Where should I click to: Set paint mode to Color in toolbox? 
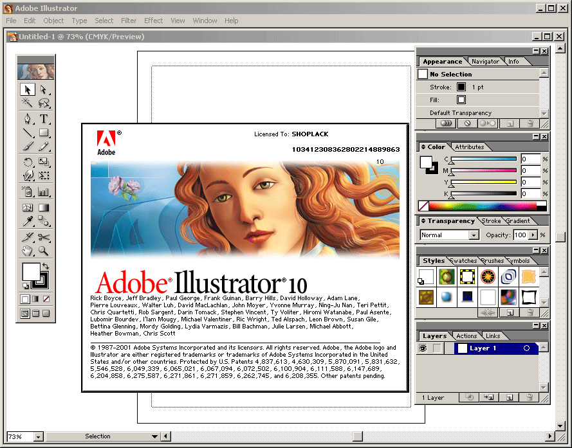pyautogui.click(x=25, y=300)
